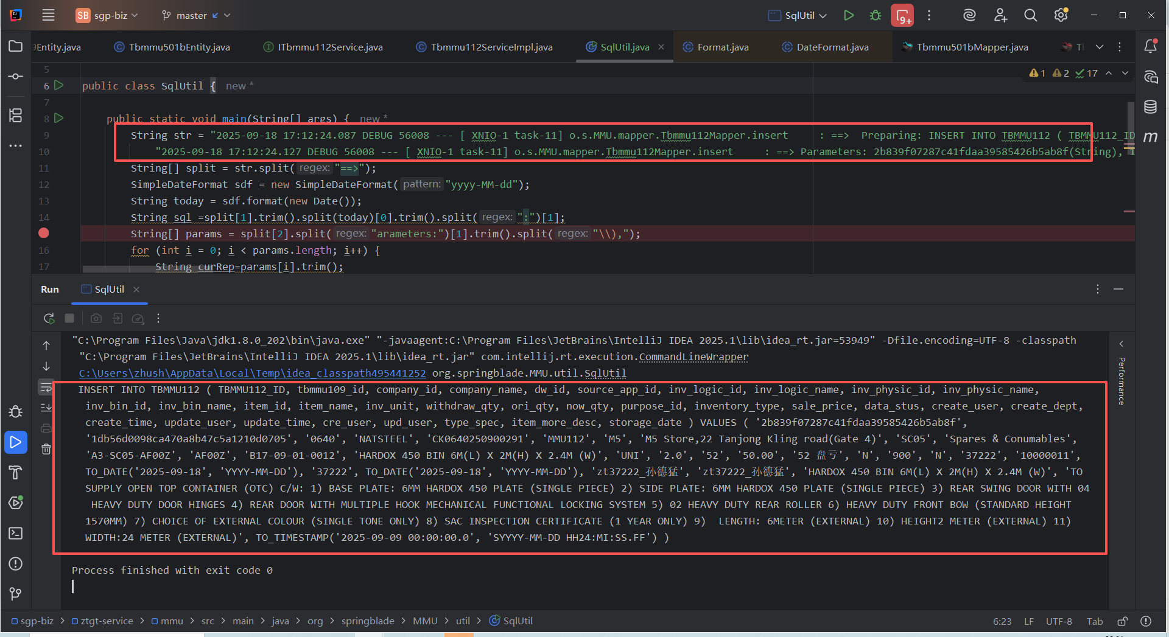Open the Terminal tool window

(16, 534)
